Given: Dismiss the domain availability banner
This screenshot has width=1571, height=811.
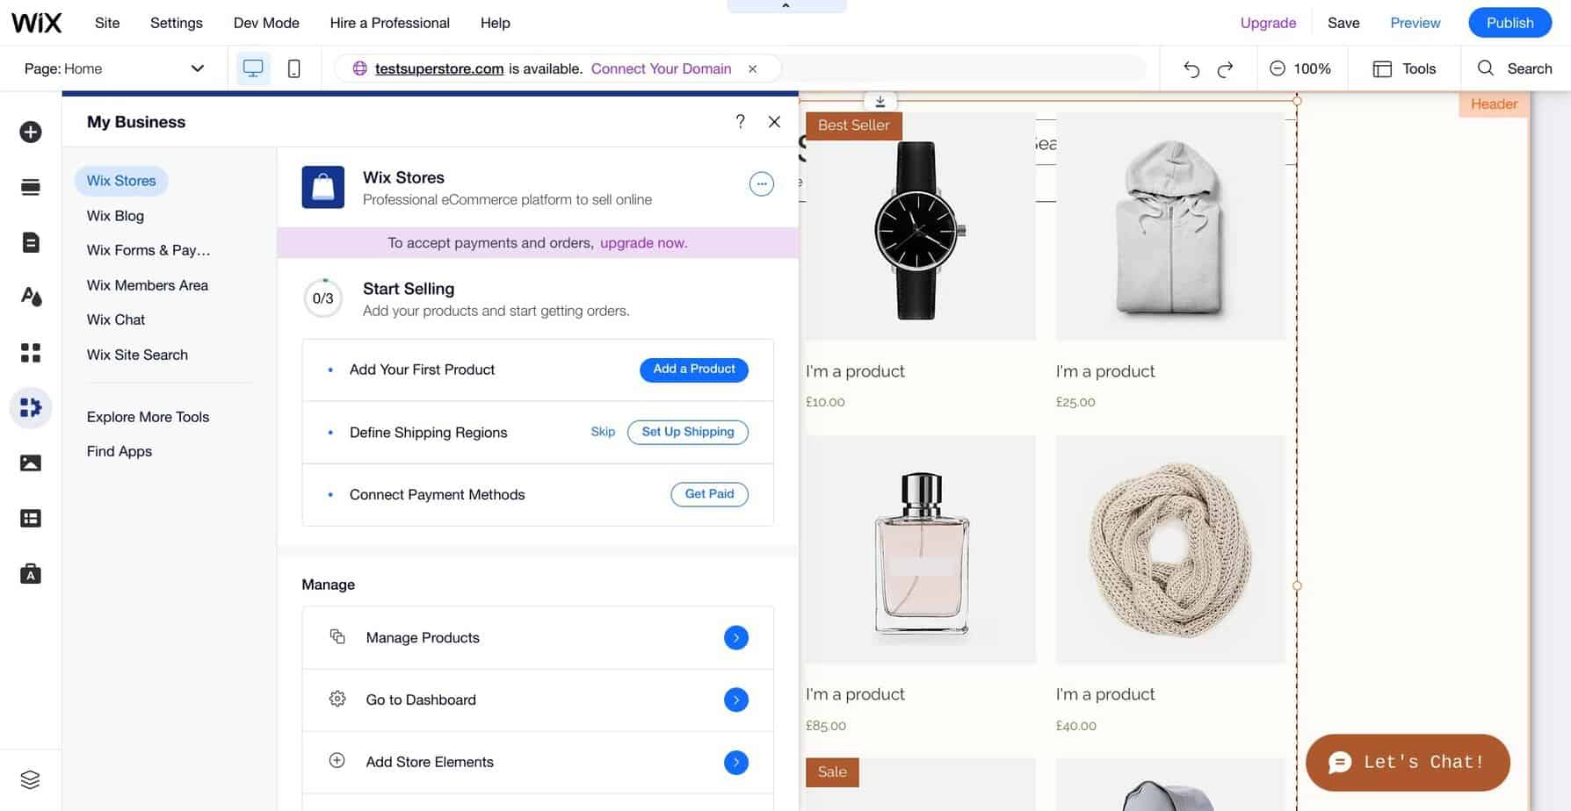Looking at the screenshot, I should coord(753,68).
